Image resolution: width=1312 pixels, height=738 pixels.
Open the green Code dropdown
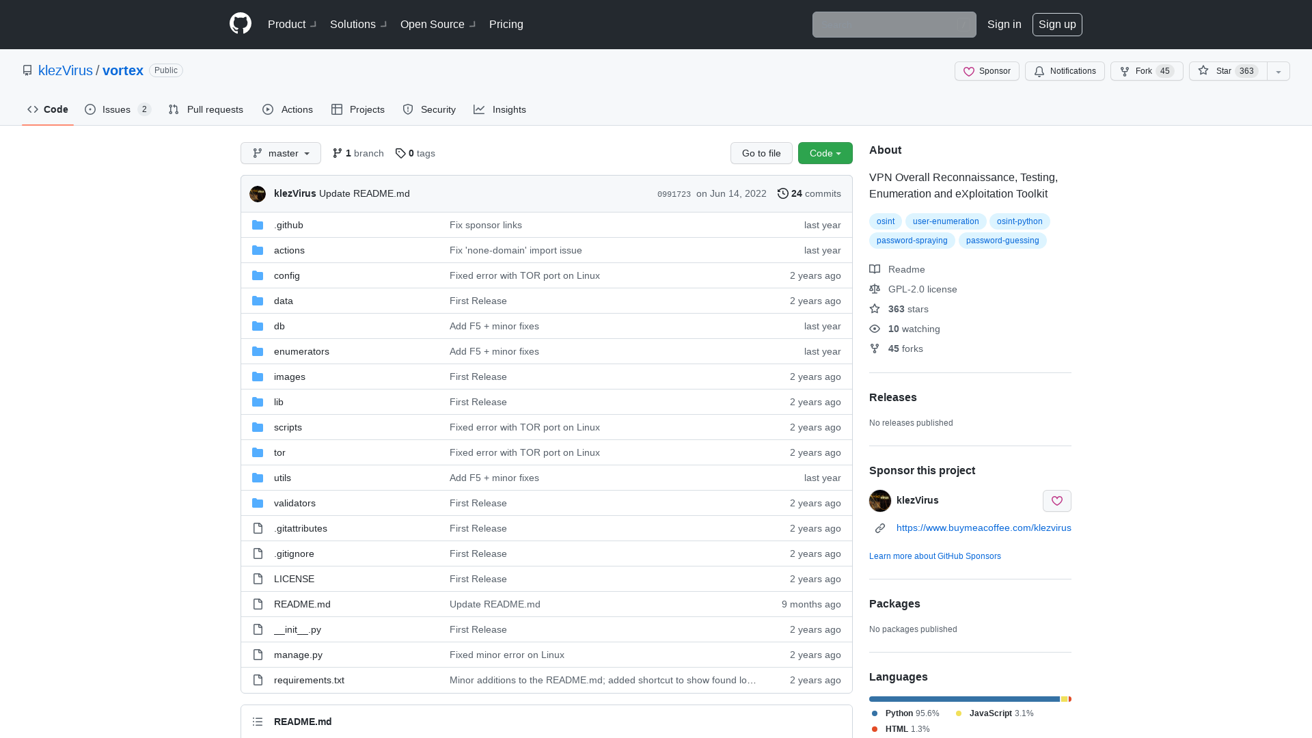click(825, 153)
